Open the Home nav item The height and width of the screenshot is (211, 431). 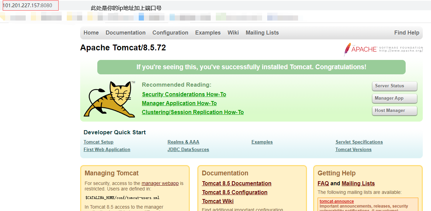click(x=91, y=33)
